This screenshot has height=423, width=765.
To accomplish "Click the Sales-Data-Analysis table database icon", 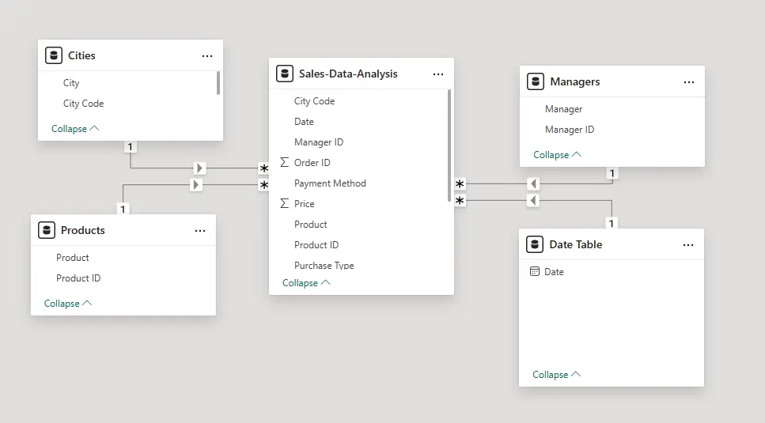I will point(285,74).
